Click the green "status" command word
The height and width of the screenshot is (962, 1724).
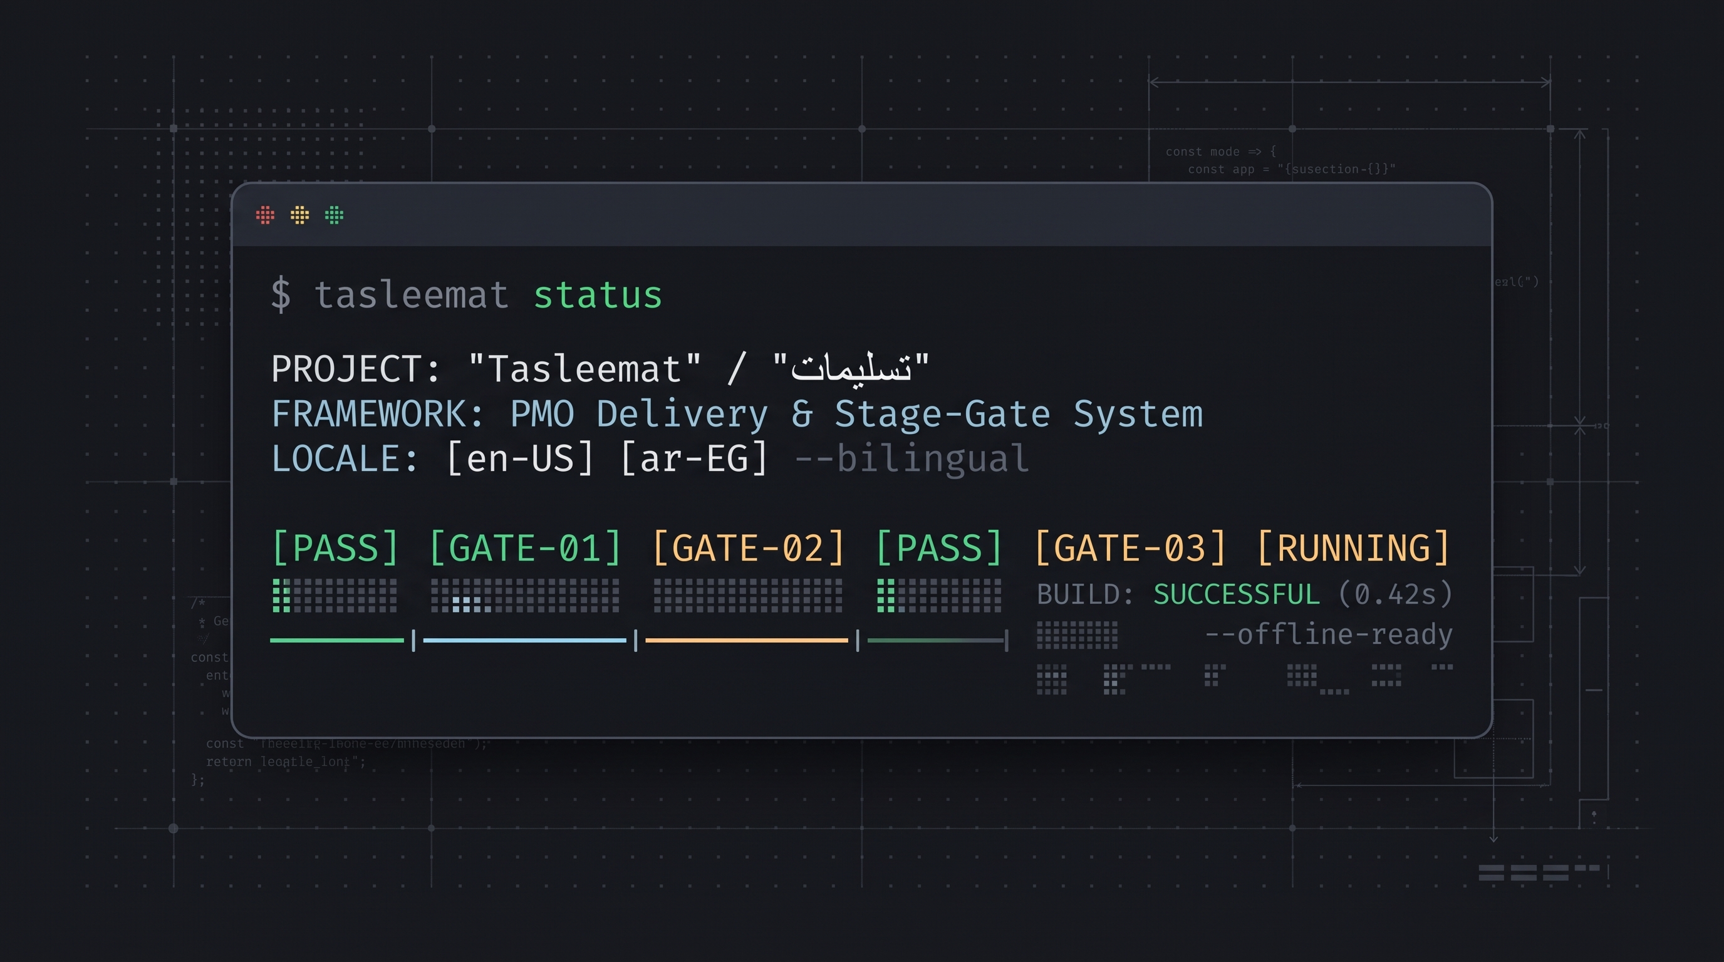pyautogui.click(x=598, y=295)
